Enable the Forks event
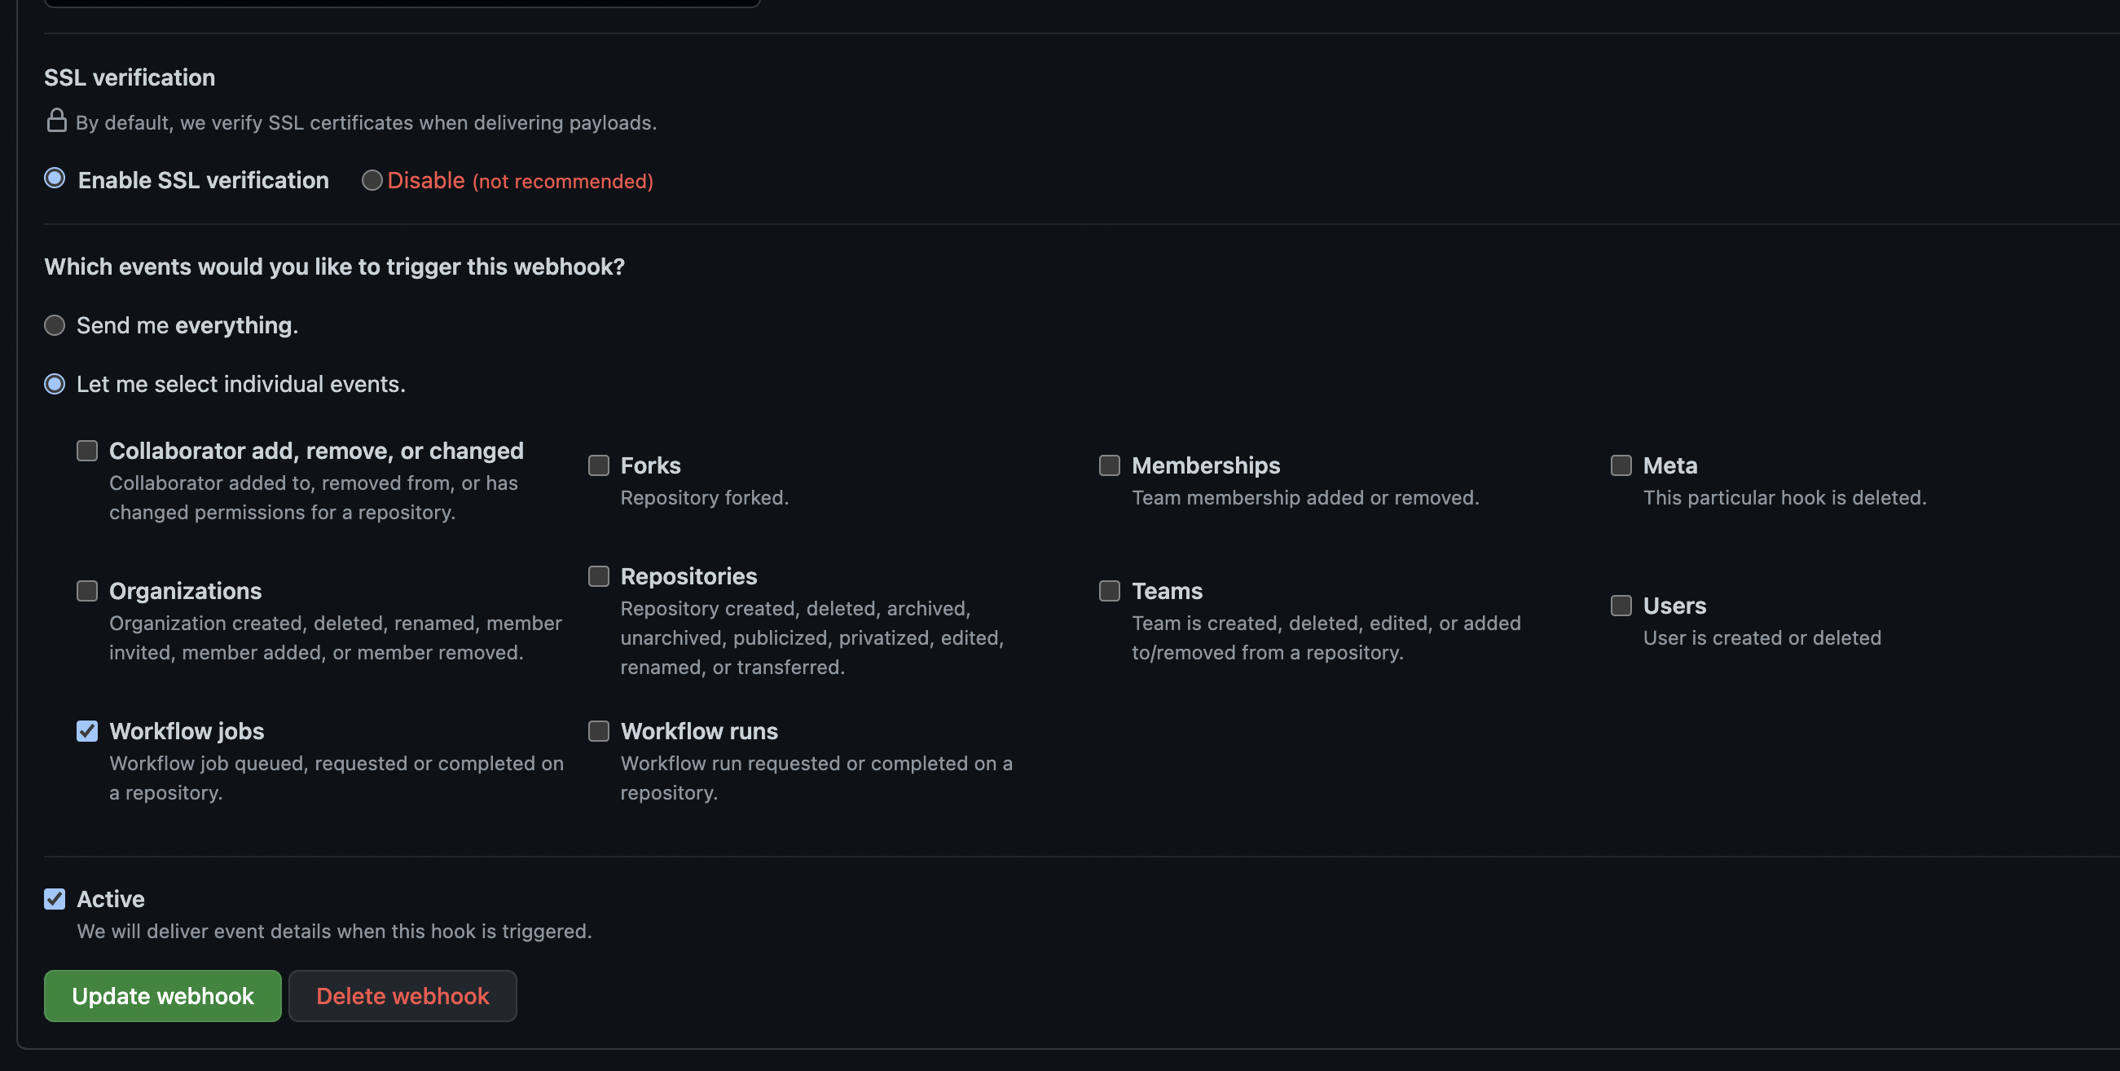The image size is (2120, 1071). click(598, 466)
